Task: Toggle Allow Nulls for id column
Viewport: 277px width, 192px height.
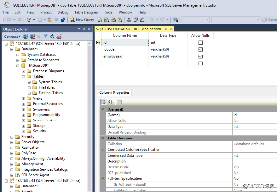Action: 200,42
